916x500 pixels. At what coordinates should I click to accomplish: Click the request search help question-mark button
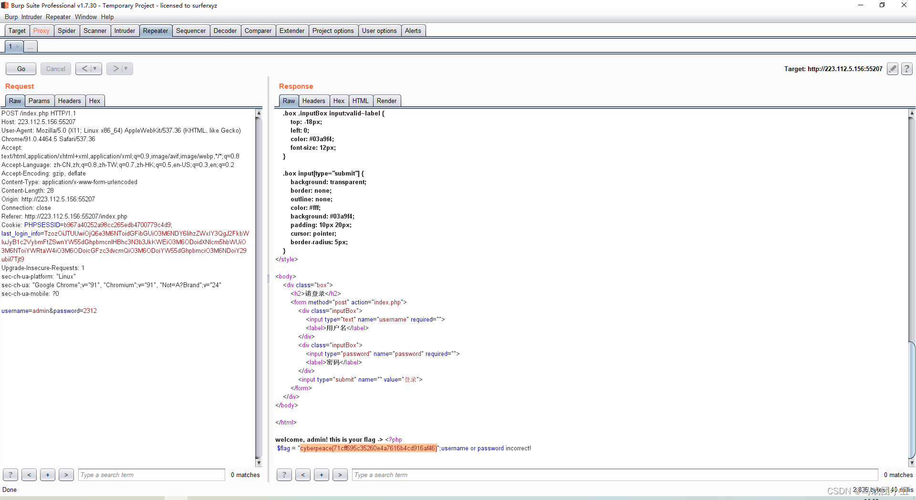click(x=10, y=475)
